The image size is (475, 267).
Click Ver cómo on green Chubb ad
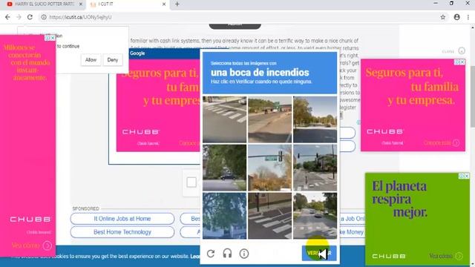446,256
